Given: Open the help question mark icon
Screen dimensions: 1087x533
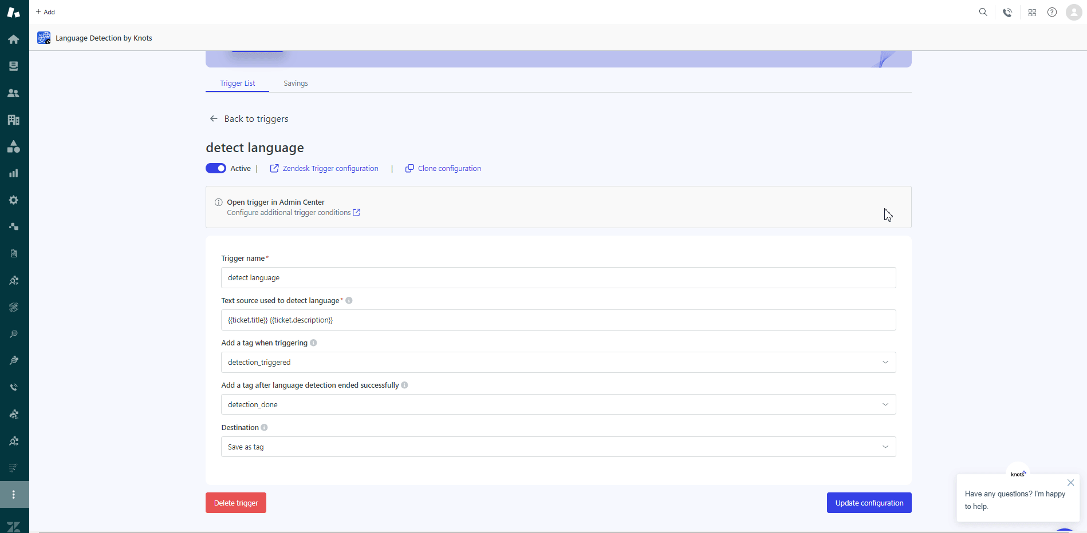Looking at the screenshot, I should coord(1052,12).
